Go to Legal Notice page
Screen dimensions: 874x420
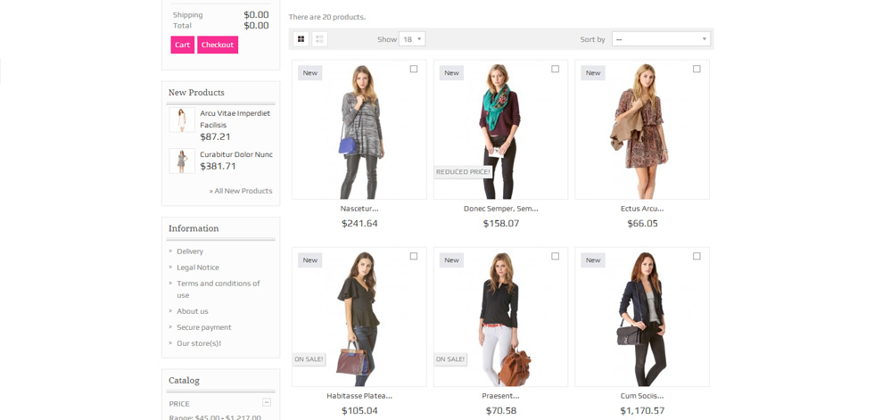(x=198, y=268)
